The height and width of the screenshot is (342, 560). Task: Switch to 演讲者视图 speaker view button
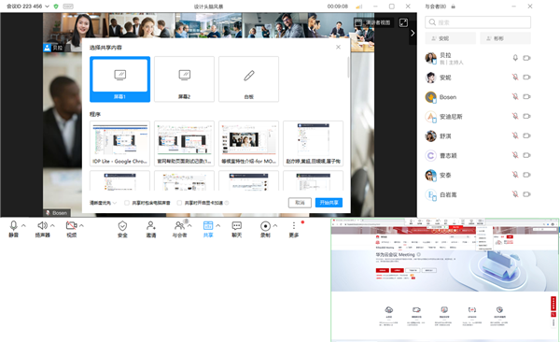(x=374, y=22)
